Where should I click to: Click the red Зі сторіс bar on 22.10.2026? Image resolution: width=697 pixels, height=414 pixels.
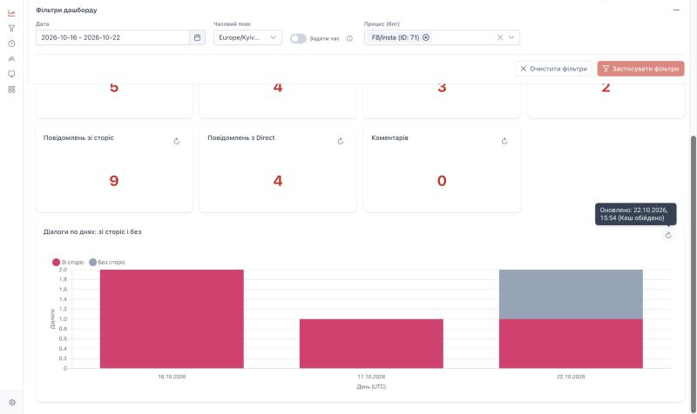571,344
